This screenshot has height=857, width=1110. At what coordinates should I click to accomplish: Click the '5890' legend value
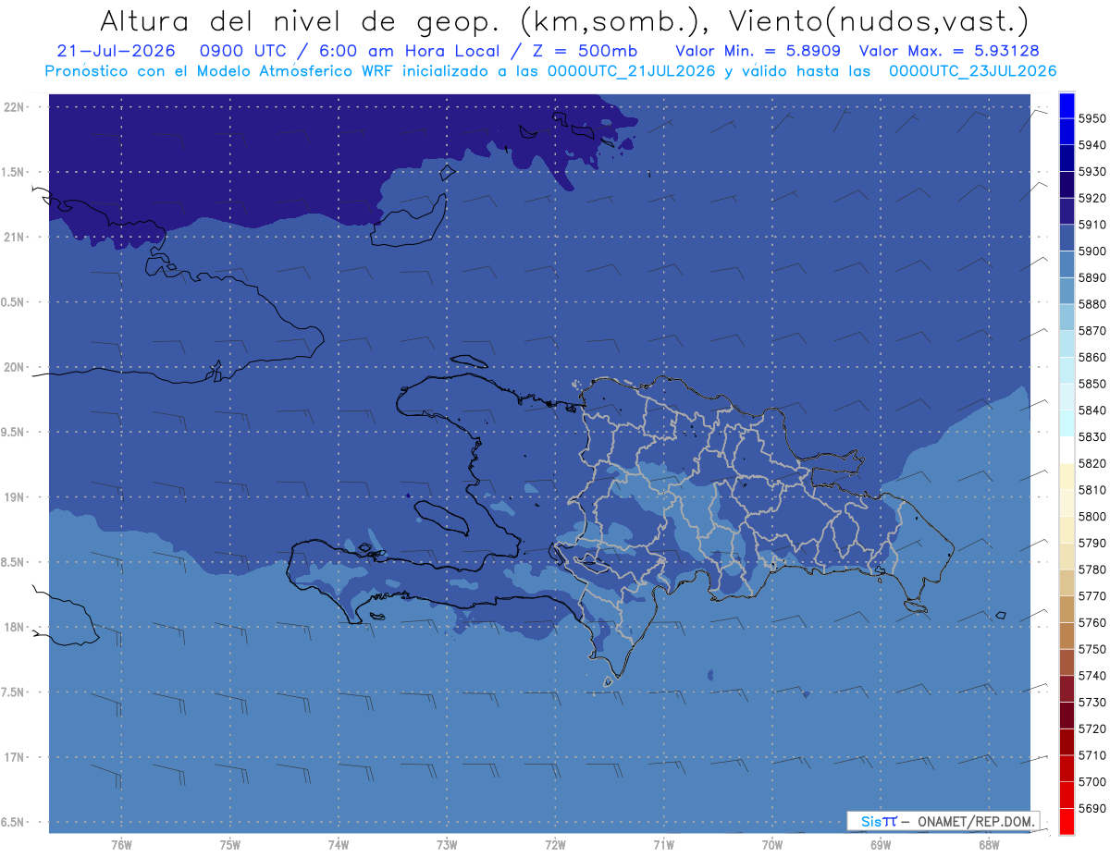(1091, 277)
